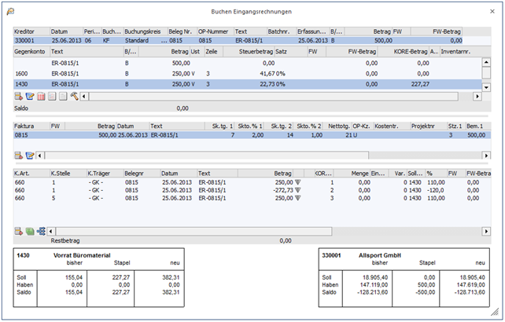Click the Steuerbetrag column header
The image size is (505, 322).
tap(255, 50)
